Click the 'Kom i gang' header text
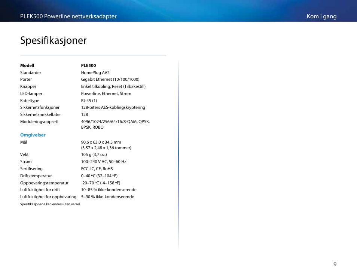357x276 pixels. (321, 16)
